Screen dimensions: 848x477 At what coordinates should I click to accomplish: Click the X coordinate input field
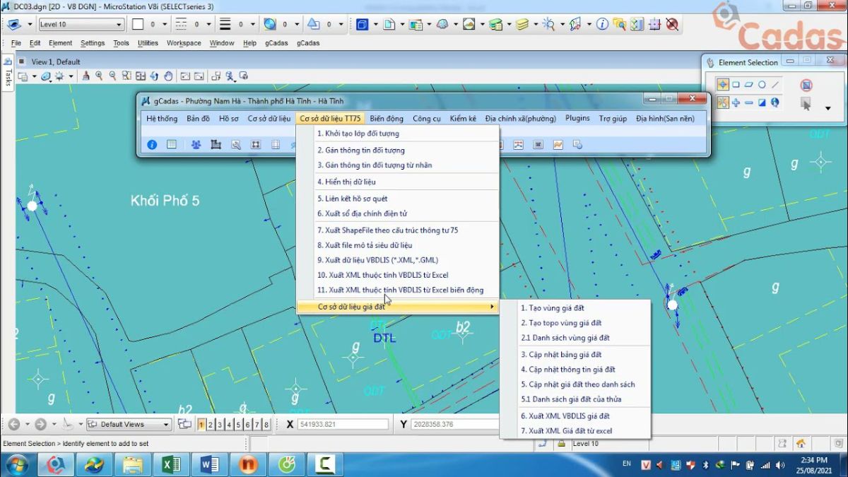343,425
